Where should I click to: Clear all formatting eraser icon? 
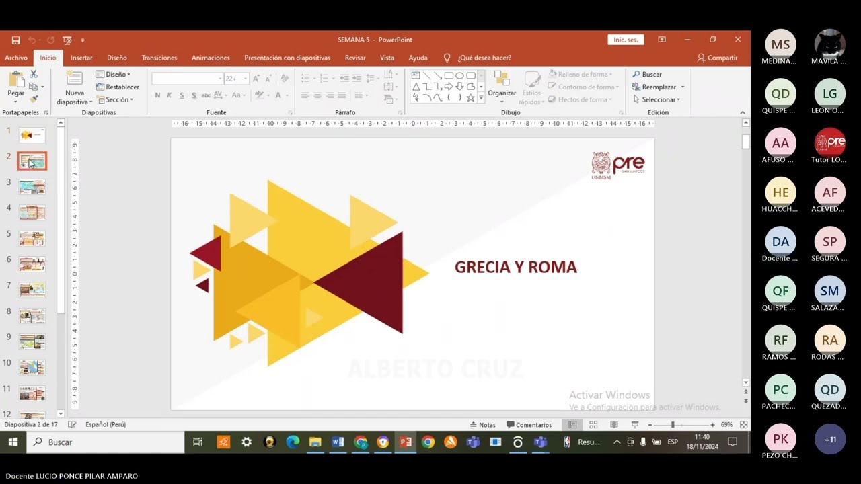[285, 79]
